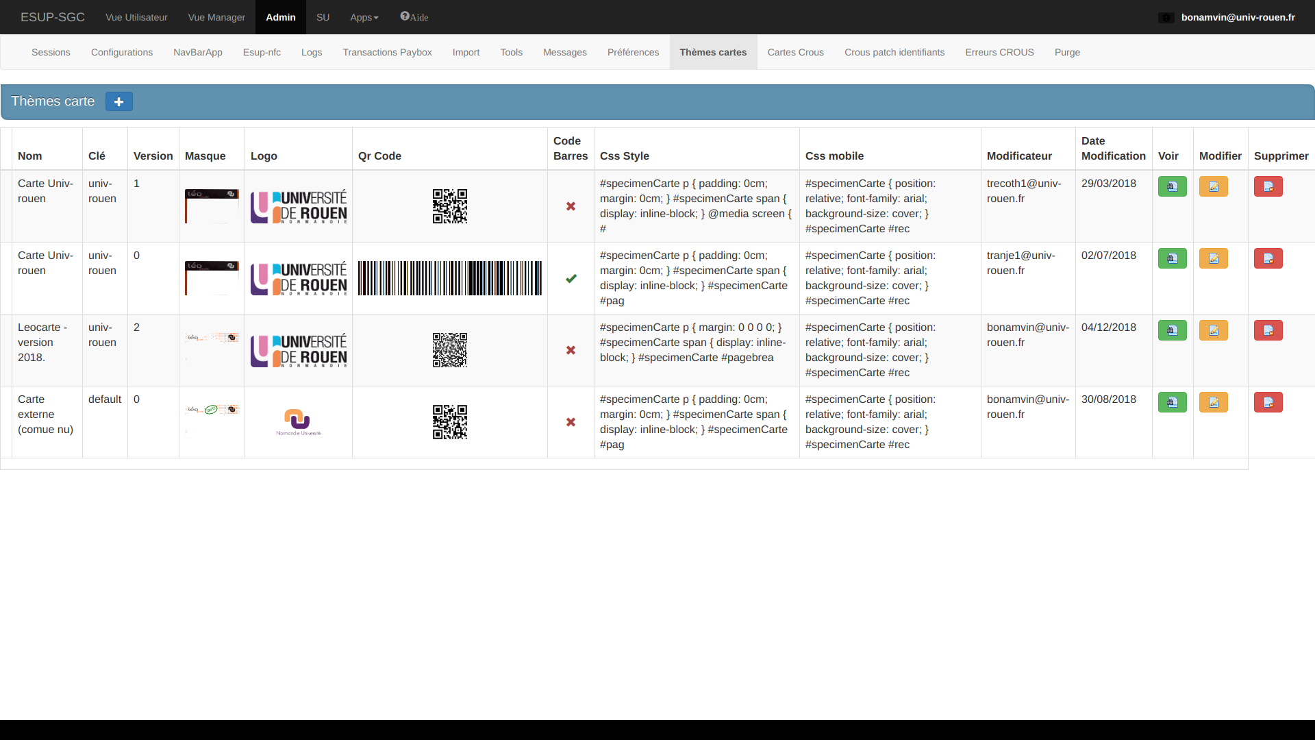This screenshot has width=1315, height=740.
Task: View the Carte externe theme details
Action: tap(1172, 402)
